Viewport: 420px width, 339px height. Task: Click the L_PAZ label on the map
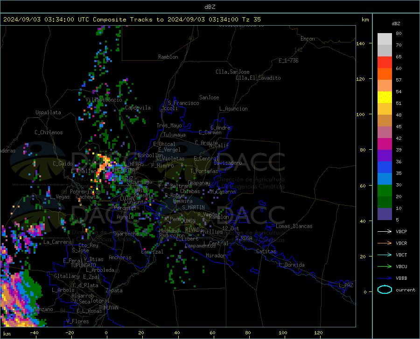(346, 285)
